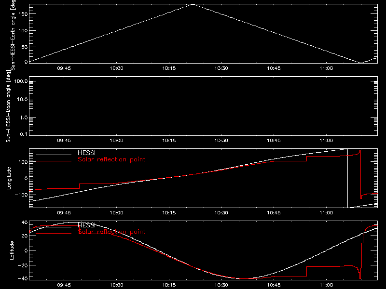Click 10:00 label under Earth angle plot

pyautogui.click(x=116, y=68)
